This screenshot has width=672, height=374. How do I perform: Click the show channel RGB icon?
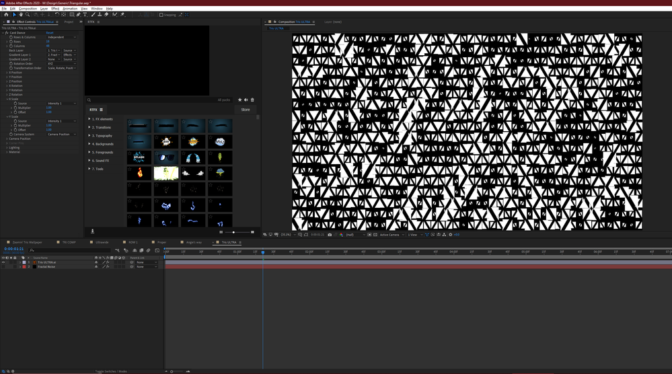click(x=341, y=235)
